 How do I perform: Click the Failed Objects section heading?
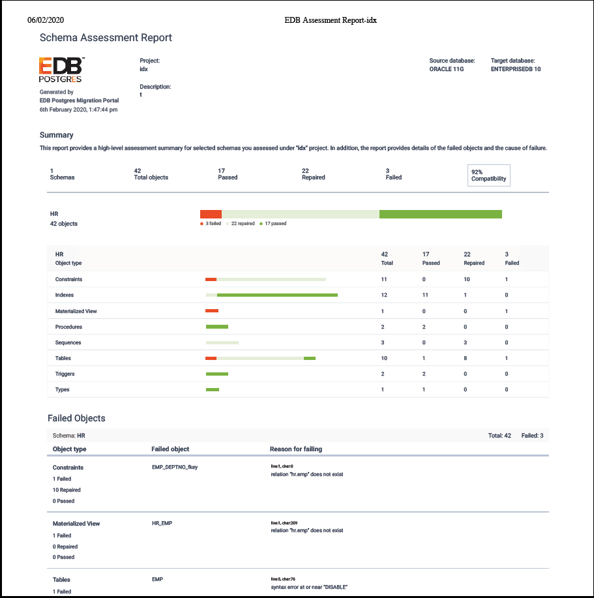(x=76, y=419)
